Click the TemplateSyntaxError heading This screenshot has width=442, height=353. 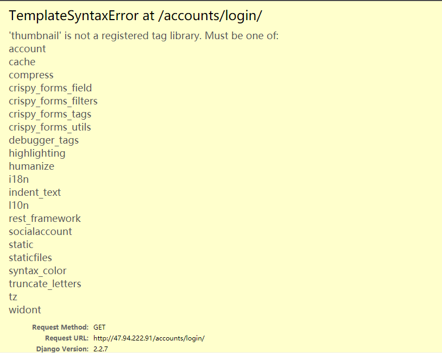point(135,16)
